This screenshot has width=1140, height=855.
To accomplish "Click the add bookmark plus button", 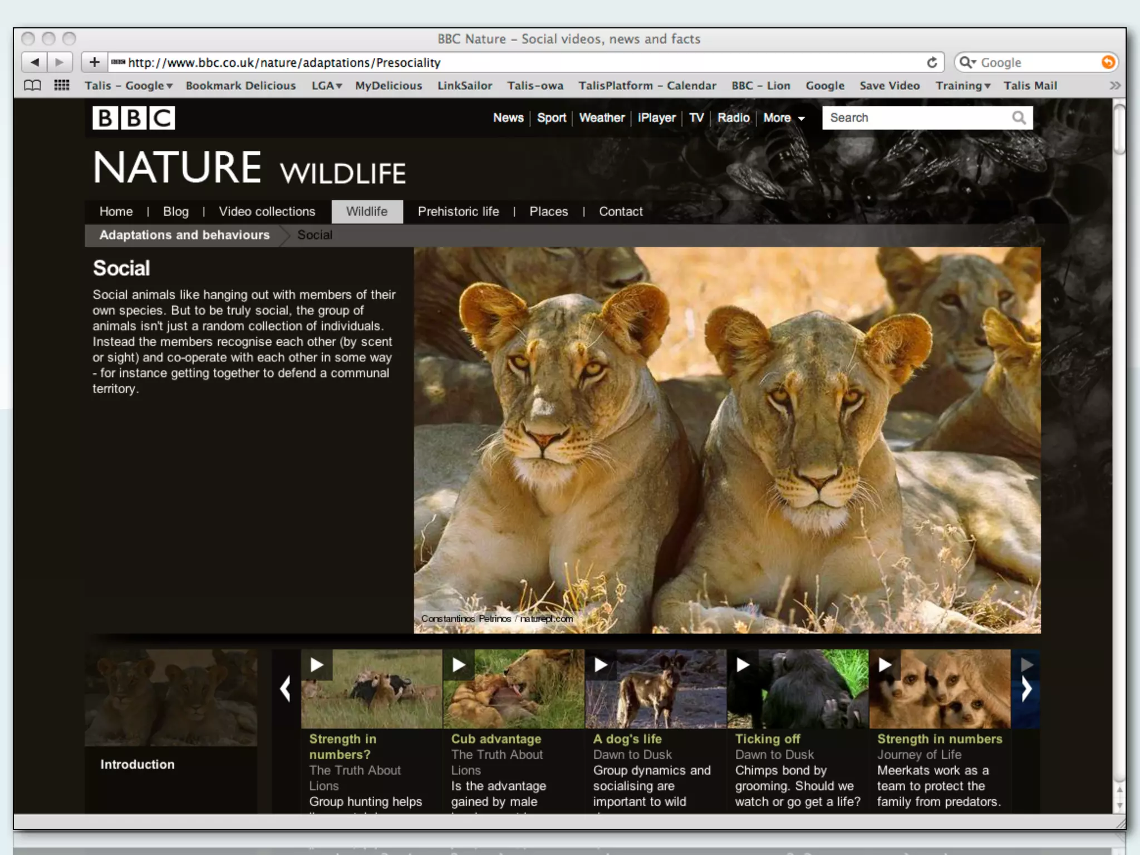I will point(94,62).
